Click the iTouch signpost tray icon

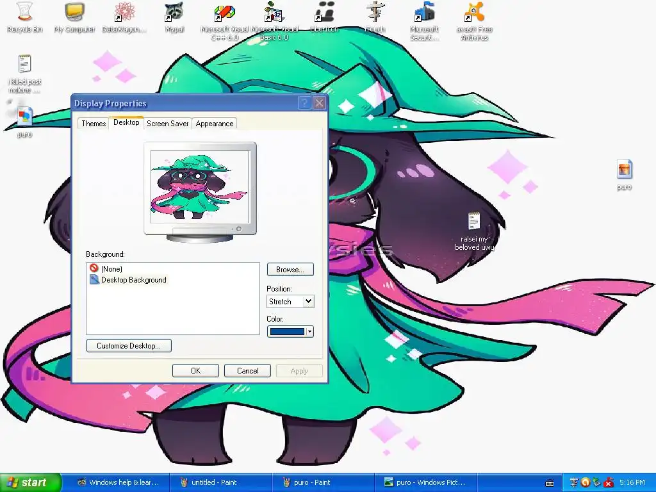tap(574, 482)
